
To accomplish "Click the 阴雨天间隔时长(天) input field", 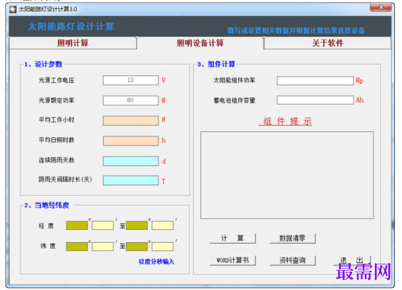I will pos(130,180).
